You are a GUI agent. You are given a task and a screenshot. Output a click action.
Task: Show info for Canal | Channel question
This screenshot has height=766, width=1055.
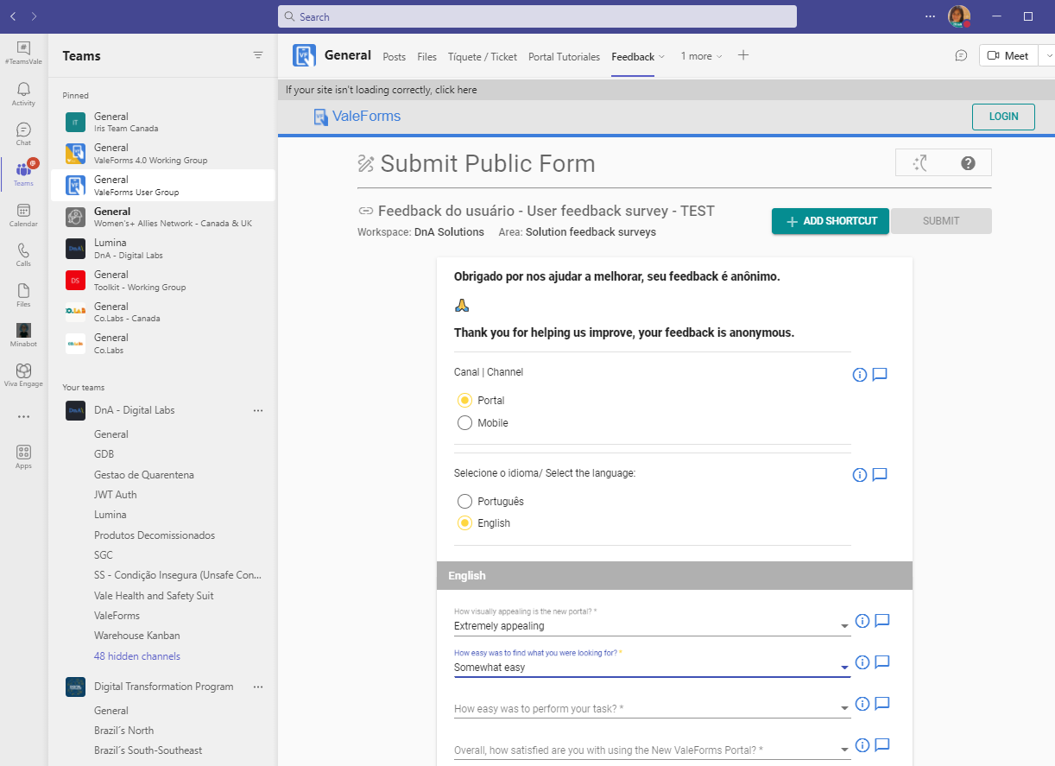coord(859,375)
